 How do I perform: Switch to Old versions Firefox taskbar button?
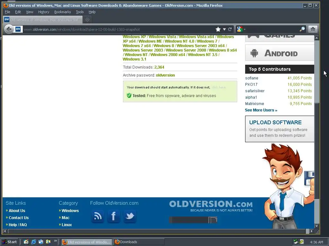coord(87,242)
